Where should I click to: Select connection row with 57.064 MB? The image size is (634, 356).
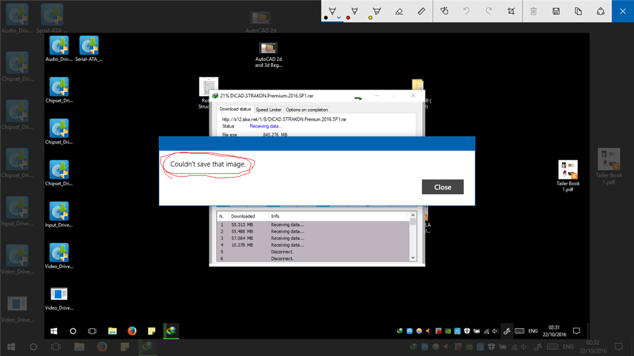[313, 238]
